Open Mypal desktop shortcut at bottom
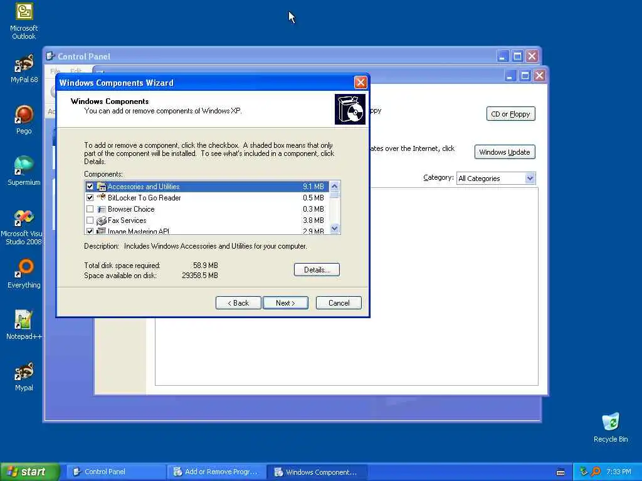 (24, 376)
